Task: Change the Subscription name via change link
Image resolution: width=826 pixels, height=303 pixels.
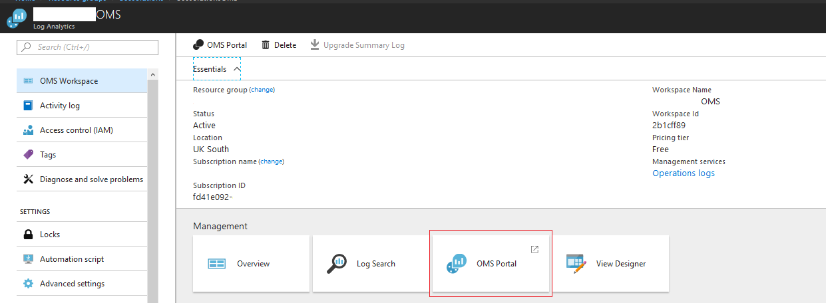Action: [271, 161]
